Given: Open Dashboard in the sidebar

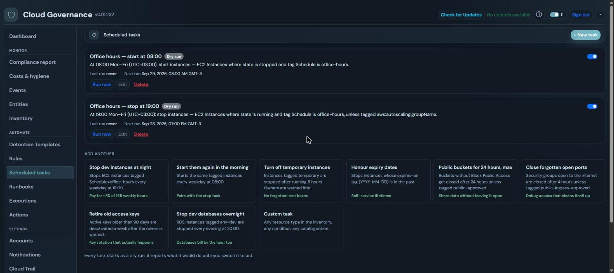Looking at the screenshot, I should (x=40, y=36).
